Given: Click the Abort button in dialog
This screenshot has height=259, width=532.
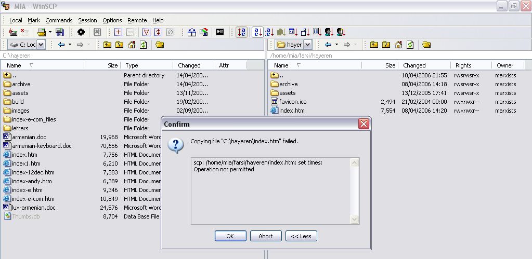Looking at the screenshot, I should tap(265, 236).
